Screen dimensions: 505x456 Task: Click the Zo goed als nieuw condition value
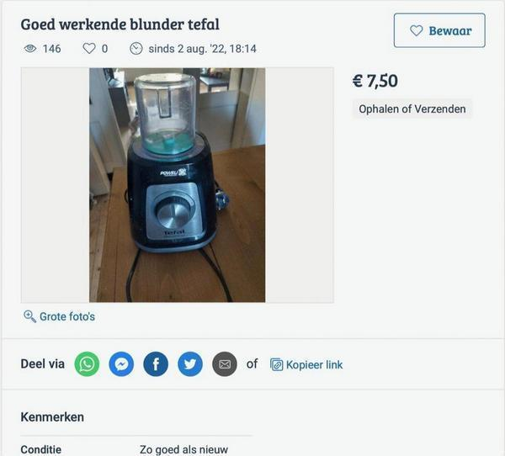point(183,449)
